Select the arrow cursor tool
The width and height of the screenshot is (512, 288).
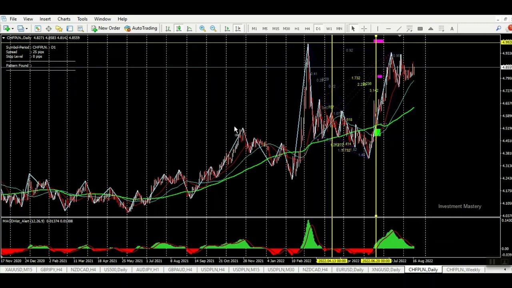tap(353, 28)
